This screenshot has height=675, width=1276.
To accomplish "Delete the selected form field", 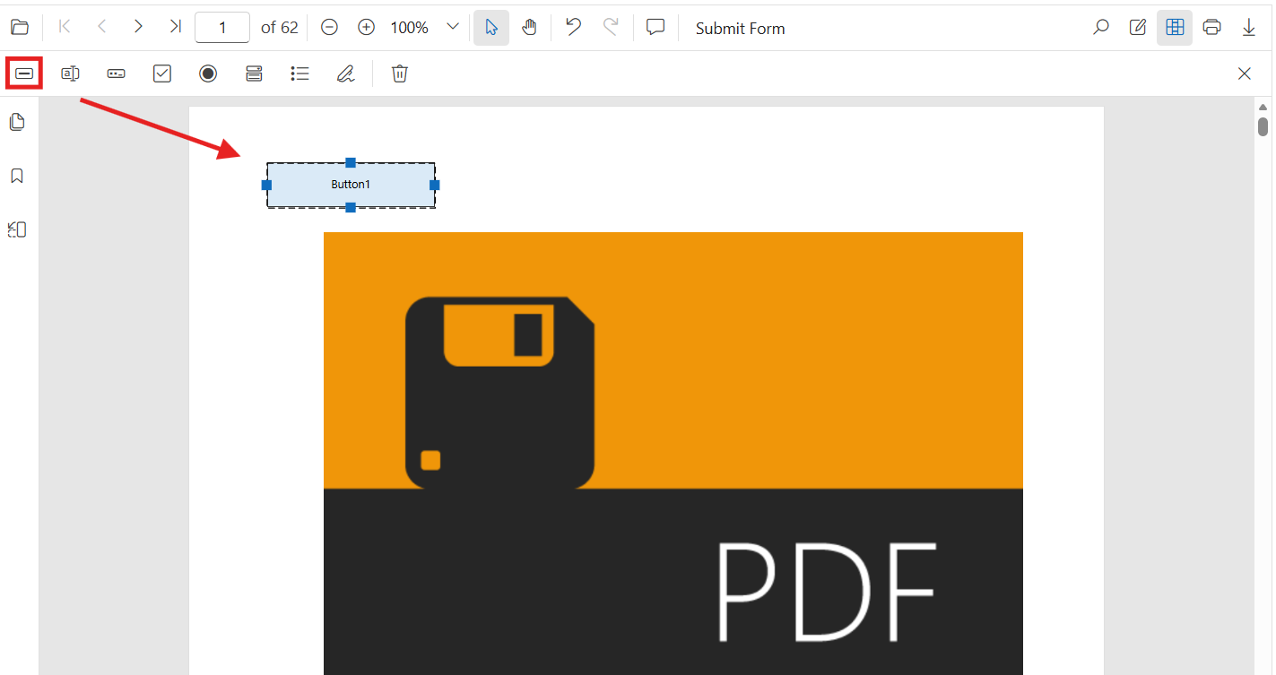I will (x=400, y=74).
